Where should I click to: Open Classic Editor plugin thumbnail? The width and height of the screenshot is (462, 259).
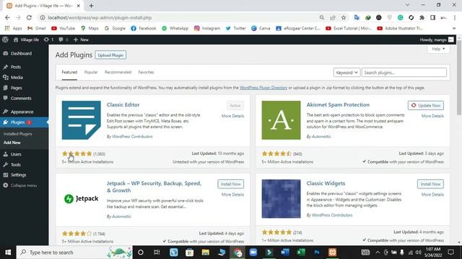(x=81, y=120)
